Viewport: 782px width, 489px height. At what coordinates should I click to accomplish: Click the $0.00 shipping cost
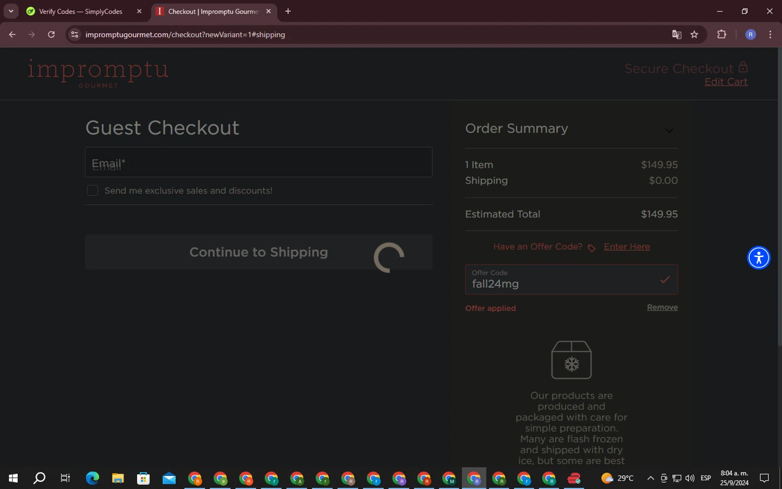click(663, 180)
